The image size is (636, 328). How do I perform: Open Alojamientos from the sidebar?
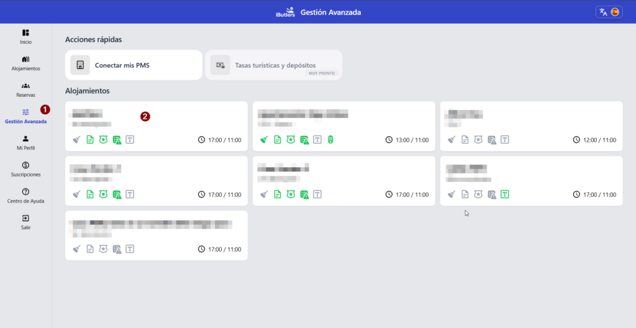point(25,63)
